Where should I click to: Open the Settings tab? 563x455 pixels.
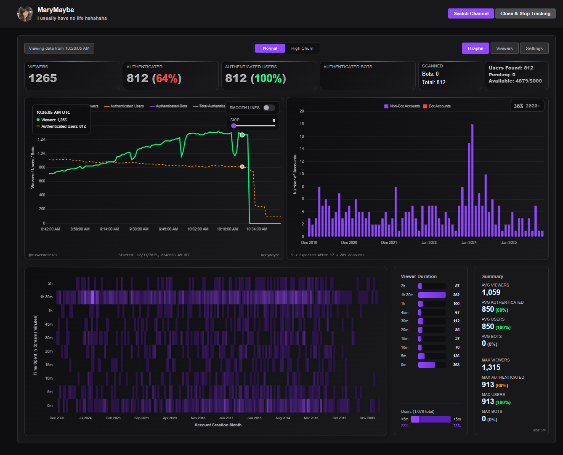coord(534,48)
